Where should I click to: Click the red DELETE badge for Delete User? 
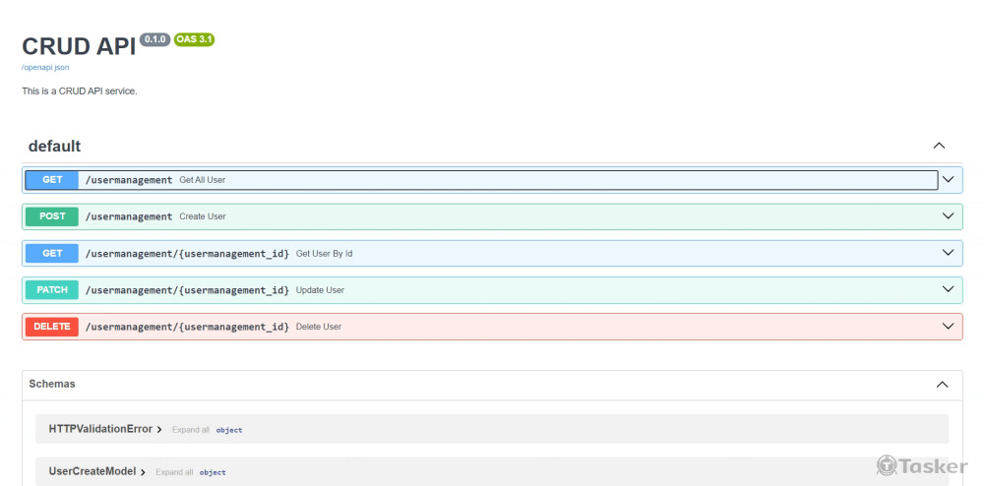click(52, 327)
